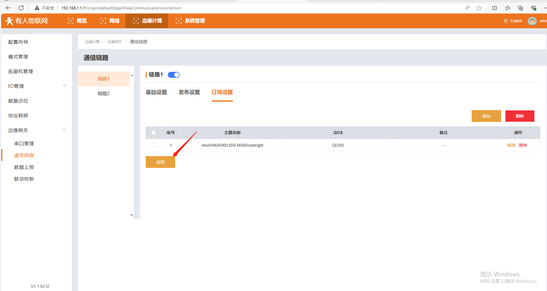Screen dimensions: 547x291
Task: Click 编辑 link in the topic row
Action: click(511, 145)
